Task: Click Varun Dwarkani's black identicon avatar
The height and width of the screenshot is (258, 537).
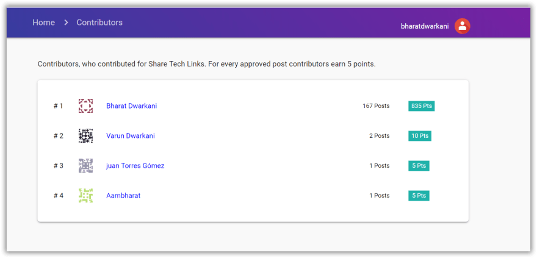Action: [85, 136]
